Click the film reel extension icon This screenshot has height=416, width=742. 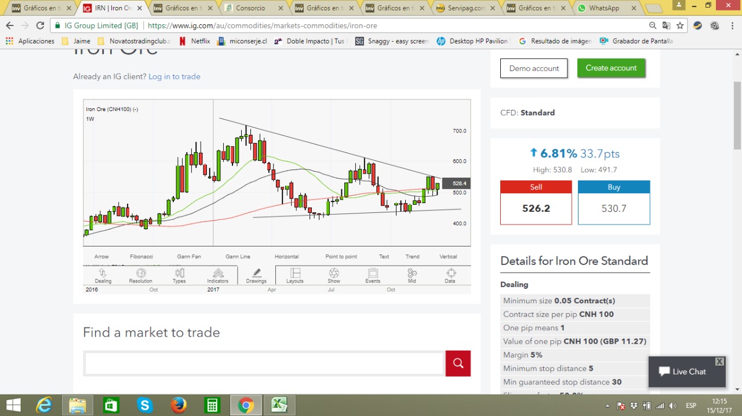pos(715,25)
